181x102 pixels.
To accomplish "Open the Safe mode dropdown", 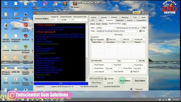I will coord(112,69).
